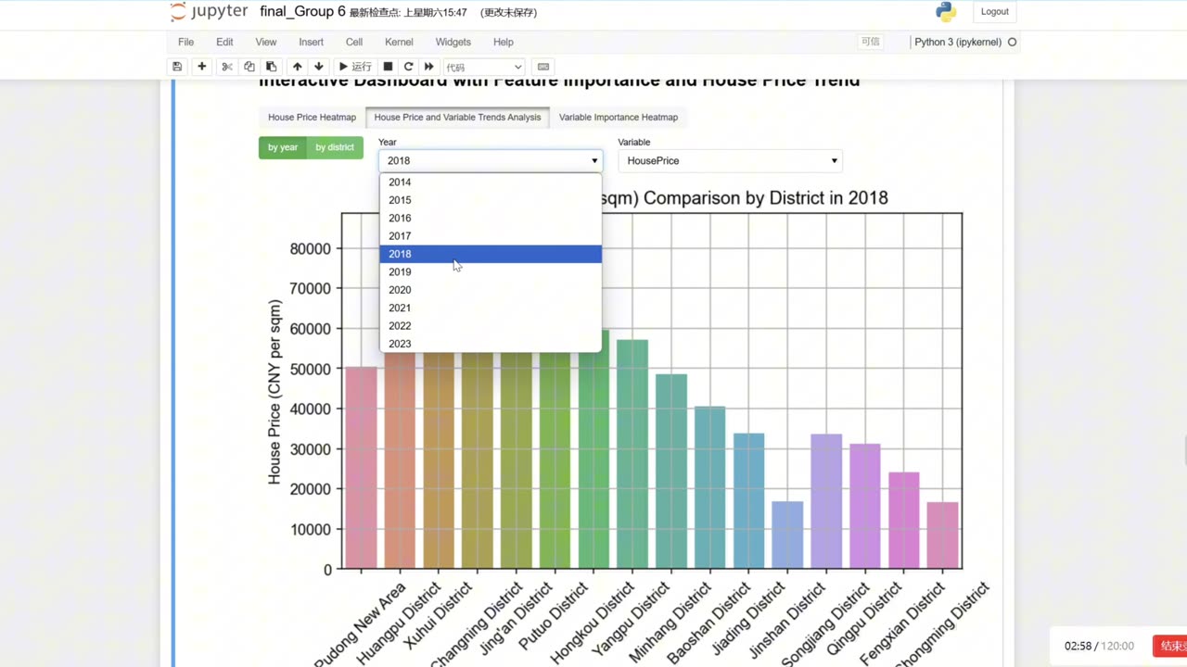Select 2019 from the year list

[x=491, y=271]
